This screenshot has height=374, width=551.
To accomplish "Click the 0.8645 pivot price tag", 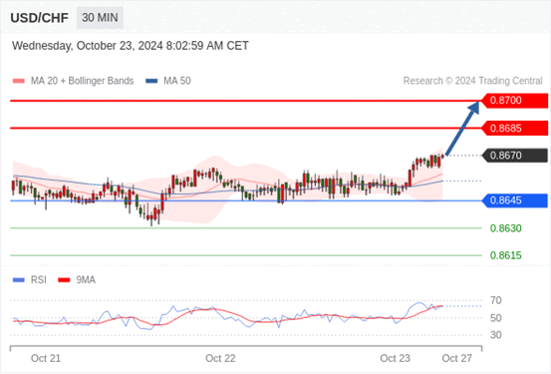I will pyautogui.click(x=514, y=200).
